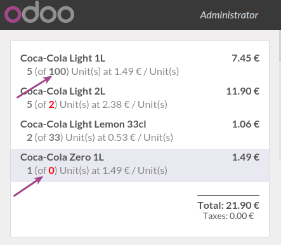281x245 pixels.
Task: Click the 11.90 € line price
Action: [x=243, y=91]
